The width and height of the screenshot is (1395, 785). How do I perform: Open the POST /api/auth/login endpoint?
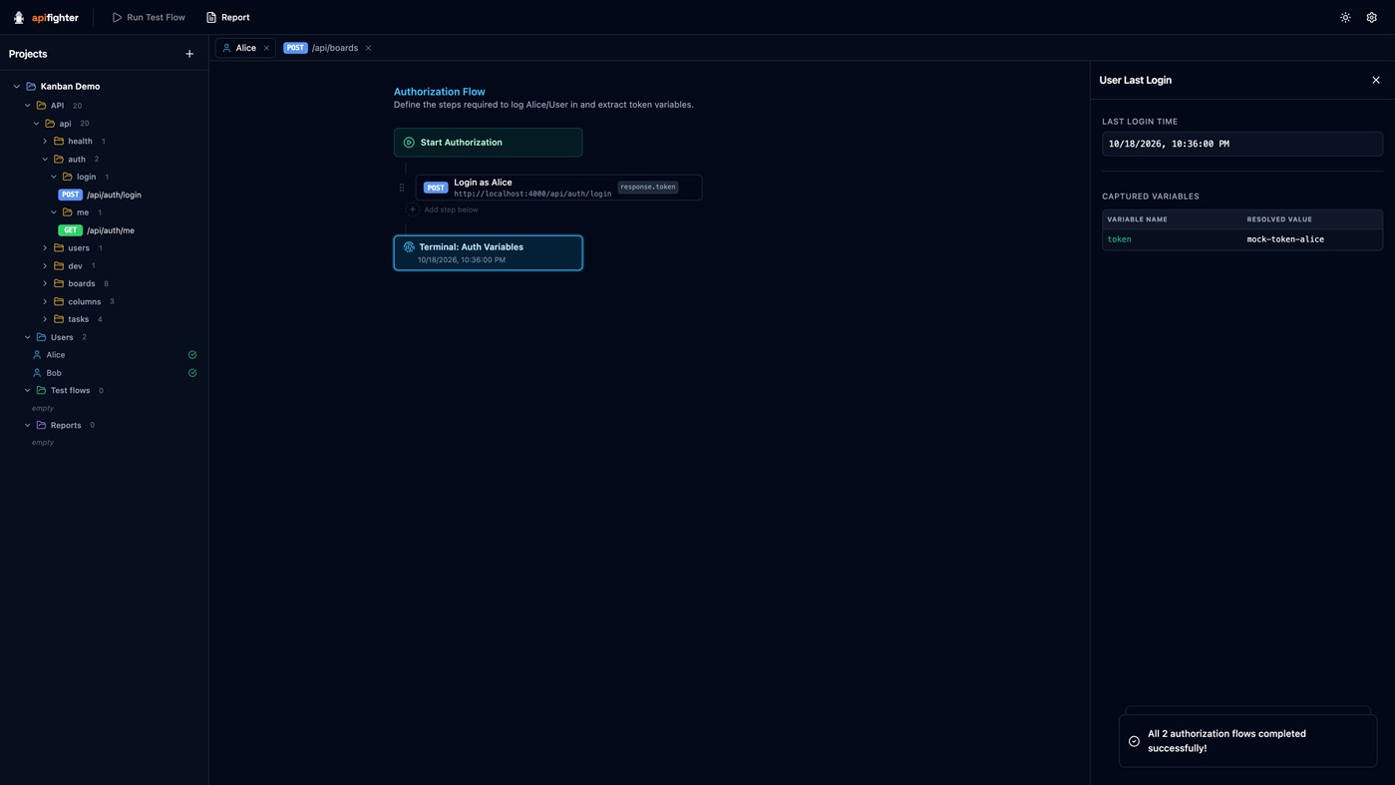pyautogui.click(x=100, y=195)
